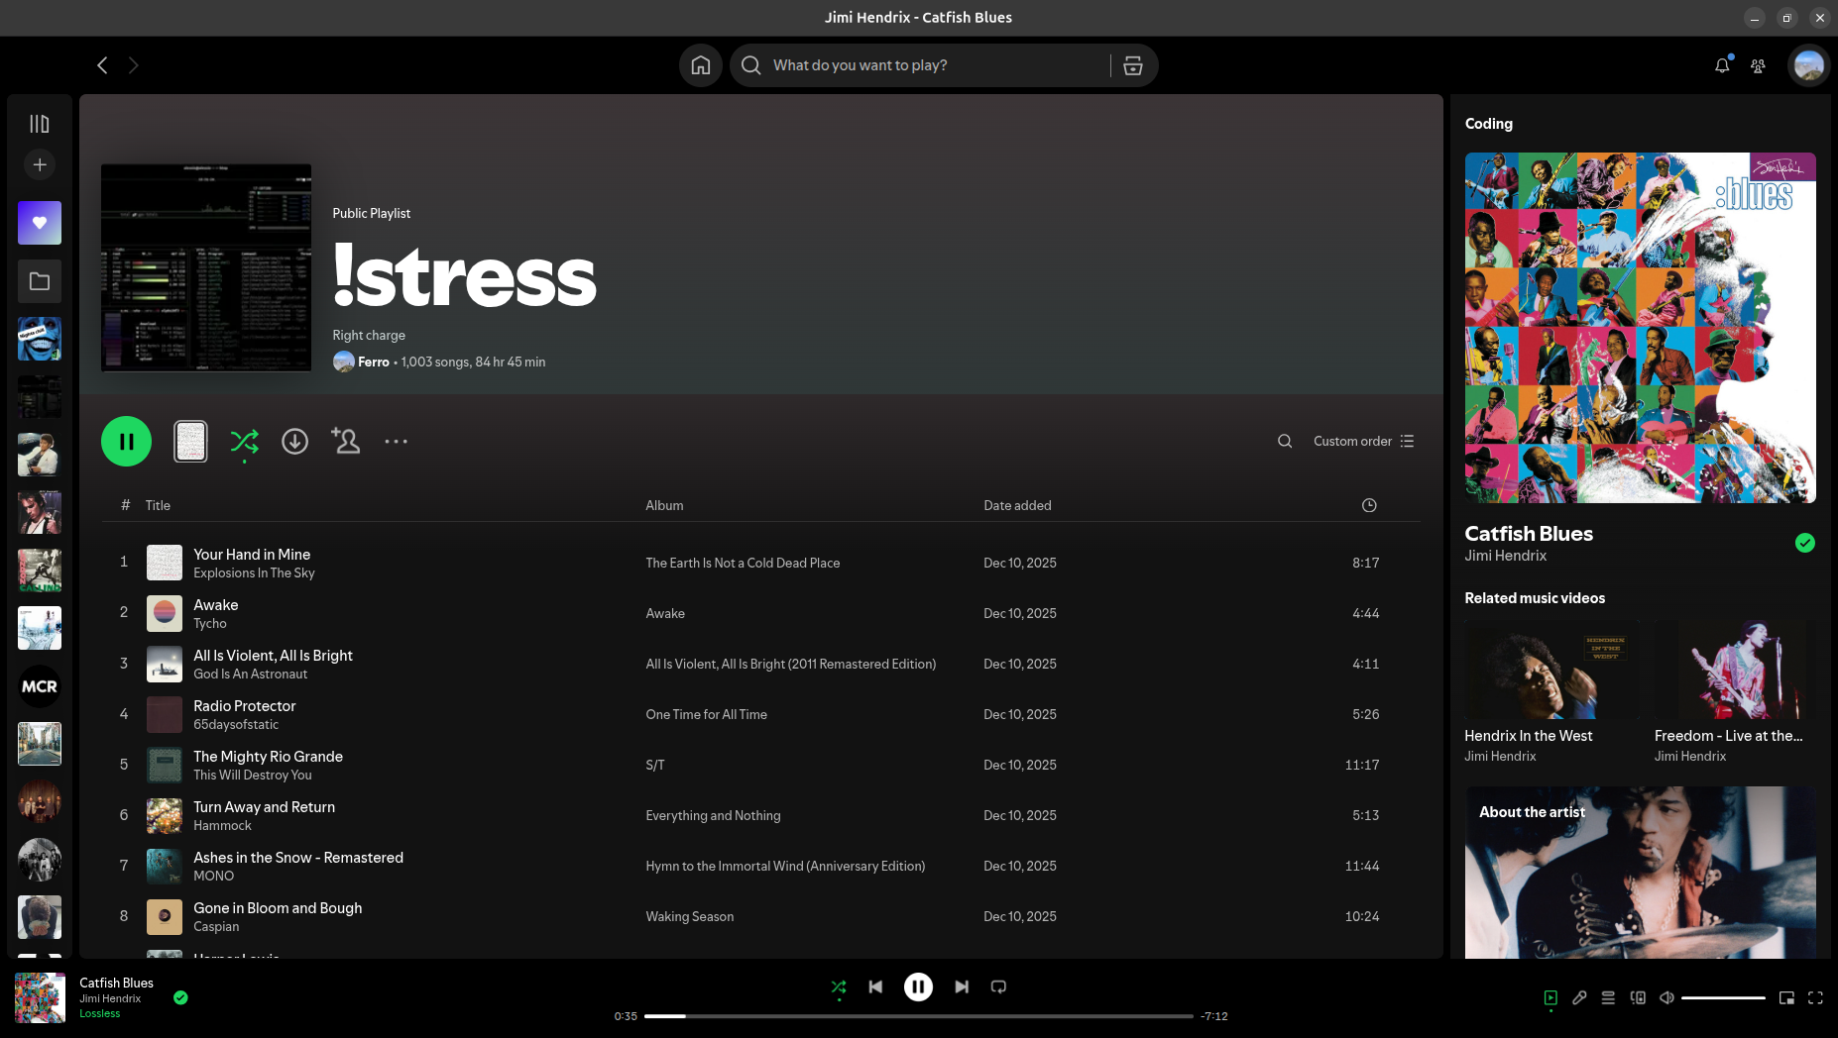Open the user profile menu
The image size is (1838, 1038).
1808,65
